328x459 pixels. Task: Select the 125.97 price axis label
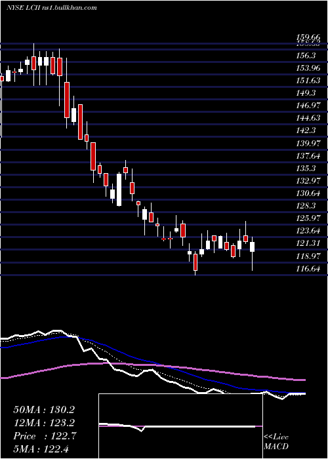pos(308,218)
